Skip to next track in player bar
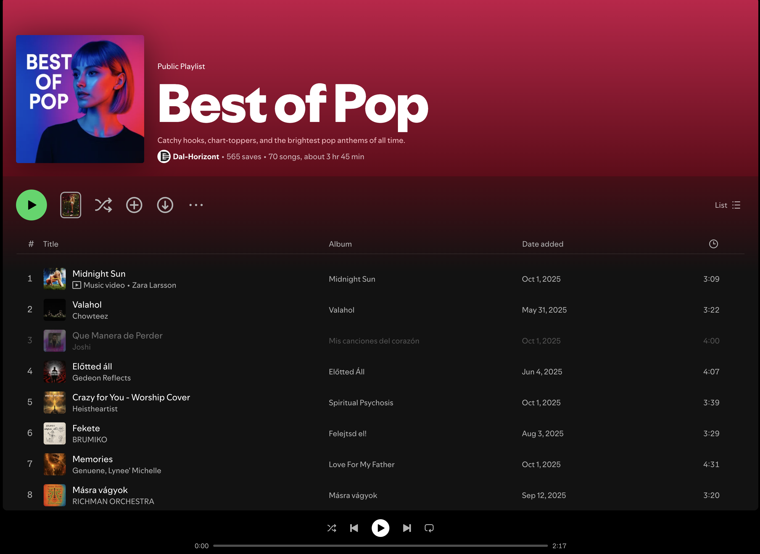The height and width of the screenshot is (554, 760). tap(407, 528)
